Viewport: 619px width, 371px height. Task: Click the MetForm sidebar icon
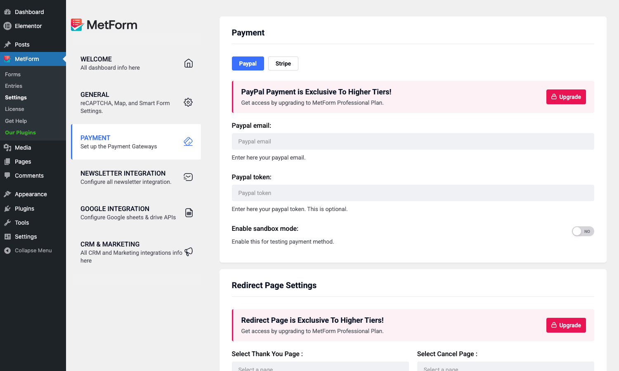point(7,59)
